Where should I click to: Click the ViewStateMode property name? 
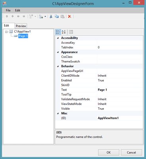click(x=71, y=104)
